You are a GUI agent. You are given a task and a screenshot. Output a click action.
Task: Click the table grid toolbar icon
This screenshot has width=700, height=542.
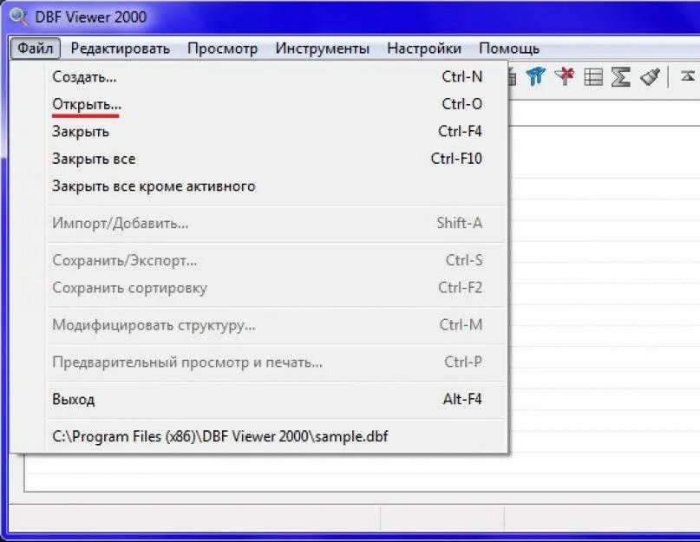pos(593,77)
